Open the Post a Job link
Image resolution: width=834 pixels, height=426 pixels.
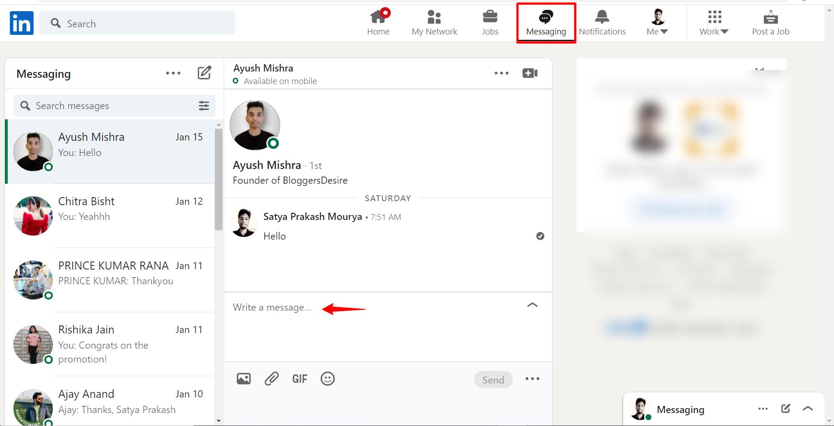770,23
